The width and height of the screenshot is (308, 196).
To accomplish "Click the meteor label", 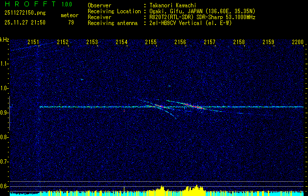I will pyautogui.click(x=70, y=15).
